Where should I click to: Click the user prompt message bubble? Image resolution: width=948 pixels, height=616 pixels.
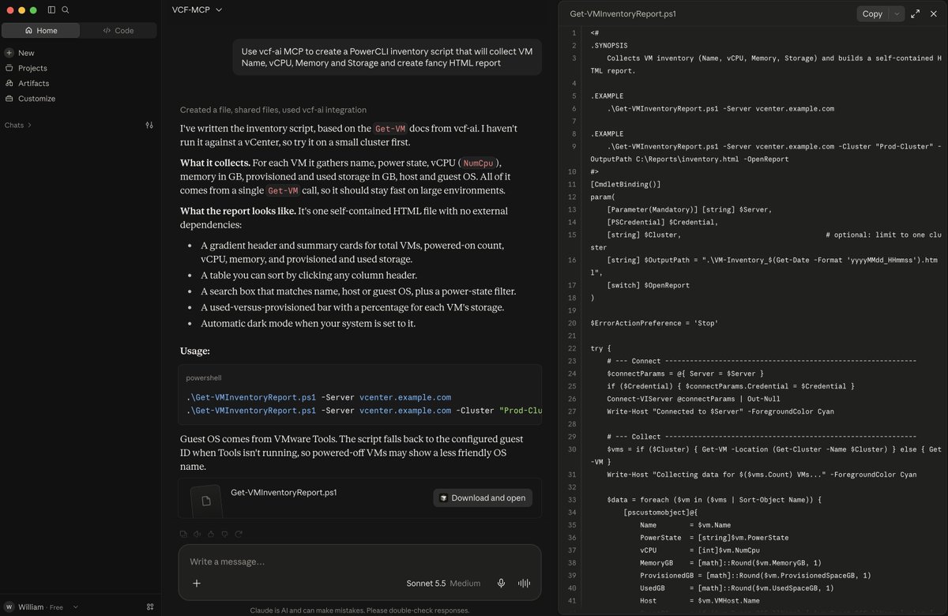tap(387, 57)
